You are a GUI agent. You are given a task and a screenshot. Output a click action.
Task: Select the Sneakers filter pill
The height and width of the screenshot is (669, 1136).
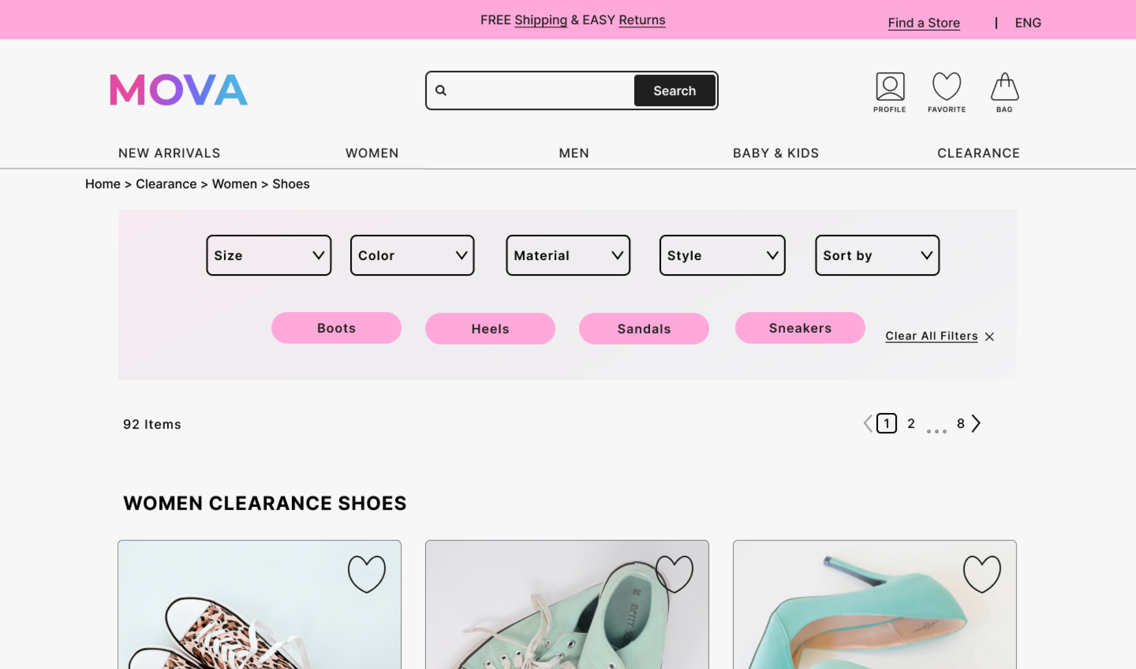799,328
